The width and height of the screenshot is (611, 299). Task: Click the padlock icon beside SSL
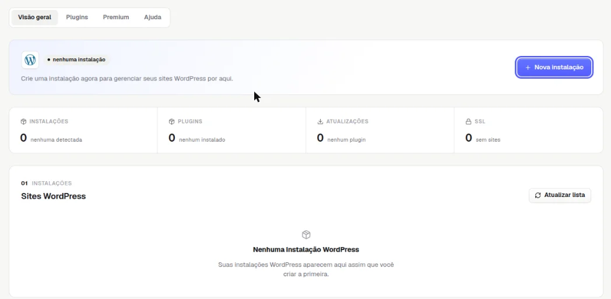[468, 121]
